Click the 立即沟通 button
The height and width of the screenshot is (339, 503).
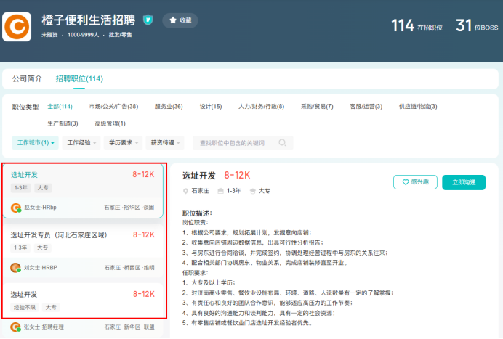click(463, 182)
